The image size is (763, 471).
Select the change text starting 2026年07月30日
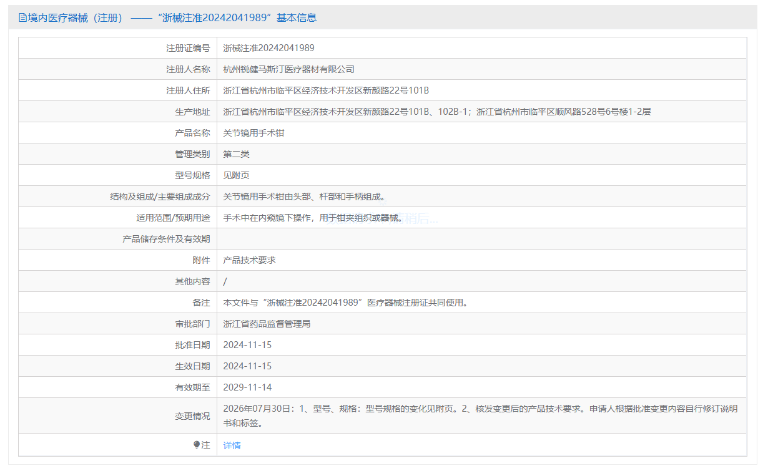coord(481,415)
